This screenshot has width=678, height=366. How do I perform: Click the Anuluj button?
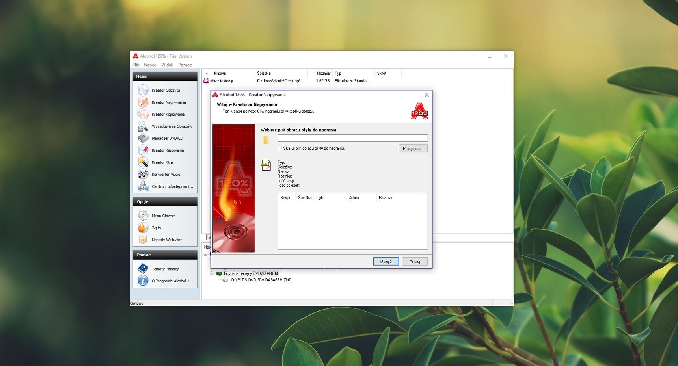click(415, 261)
